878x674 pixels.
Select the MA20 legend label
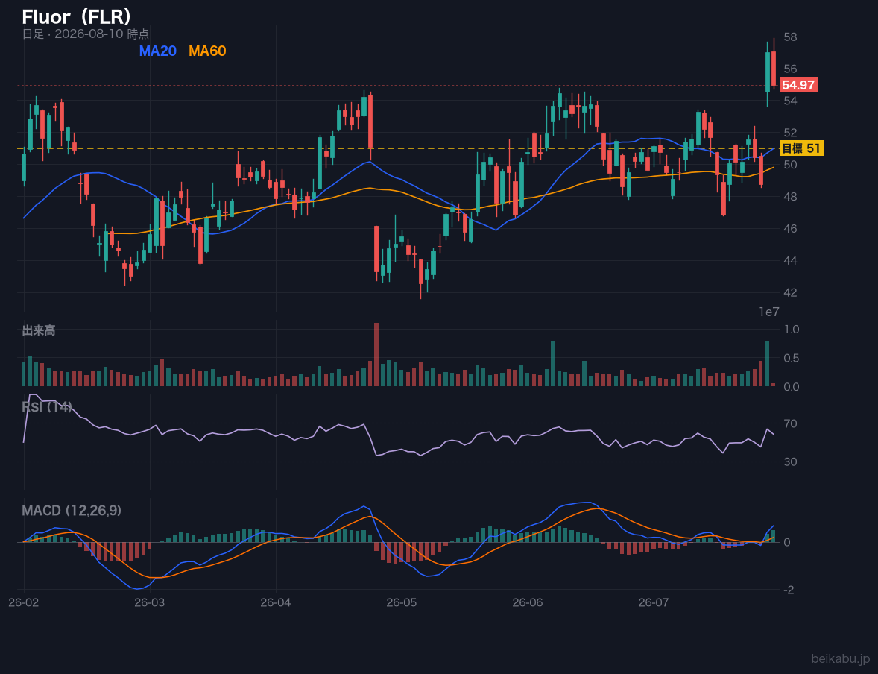pyautogui.click(x=157, y=51)
